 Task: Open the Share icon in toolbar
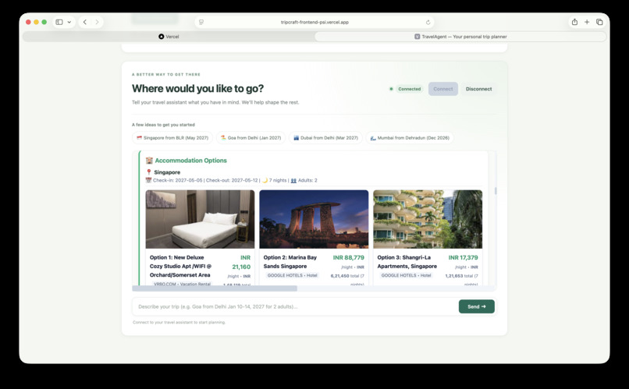(574, 22)
